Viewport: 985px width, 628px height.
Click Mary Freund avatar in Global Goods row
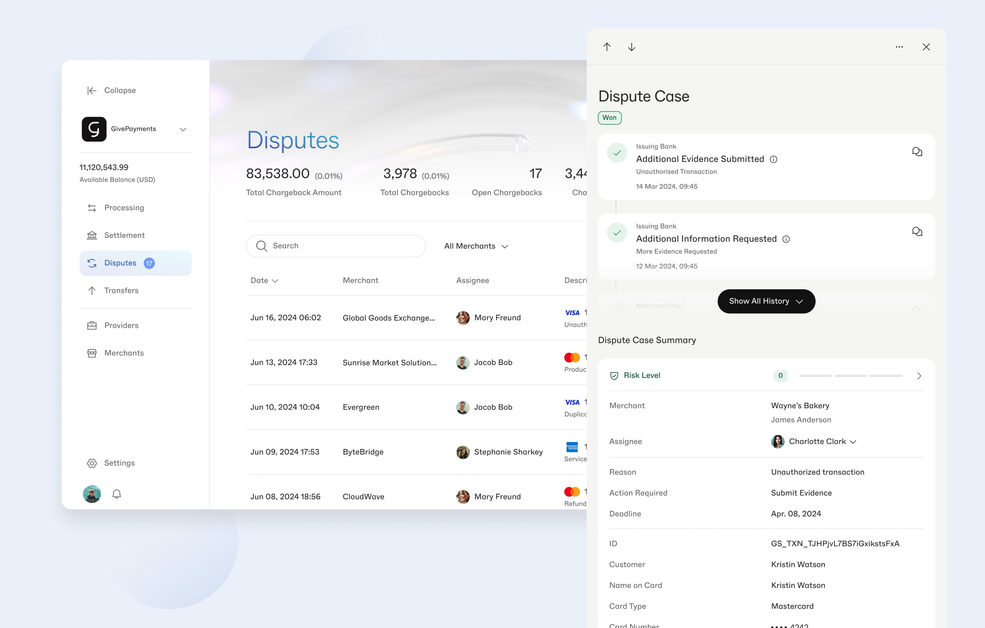tap(462, 318)
